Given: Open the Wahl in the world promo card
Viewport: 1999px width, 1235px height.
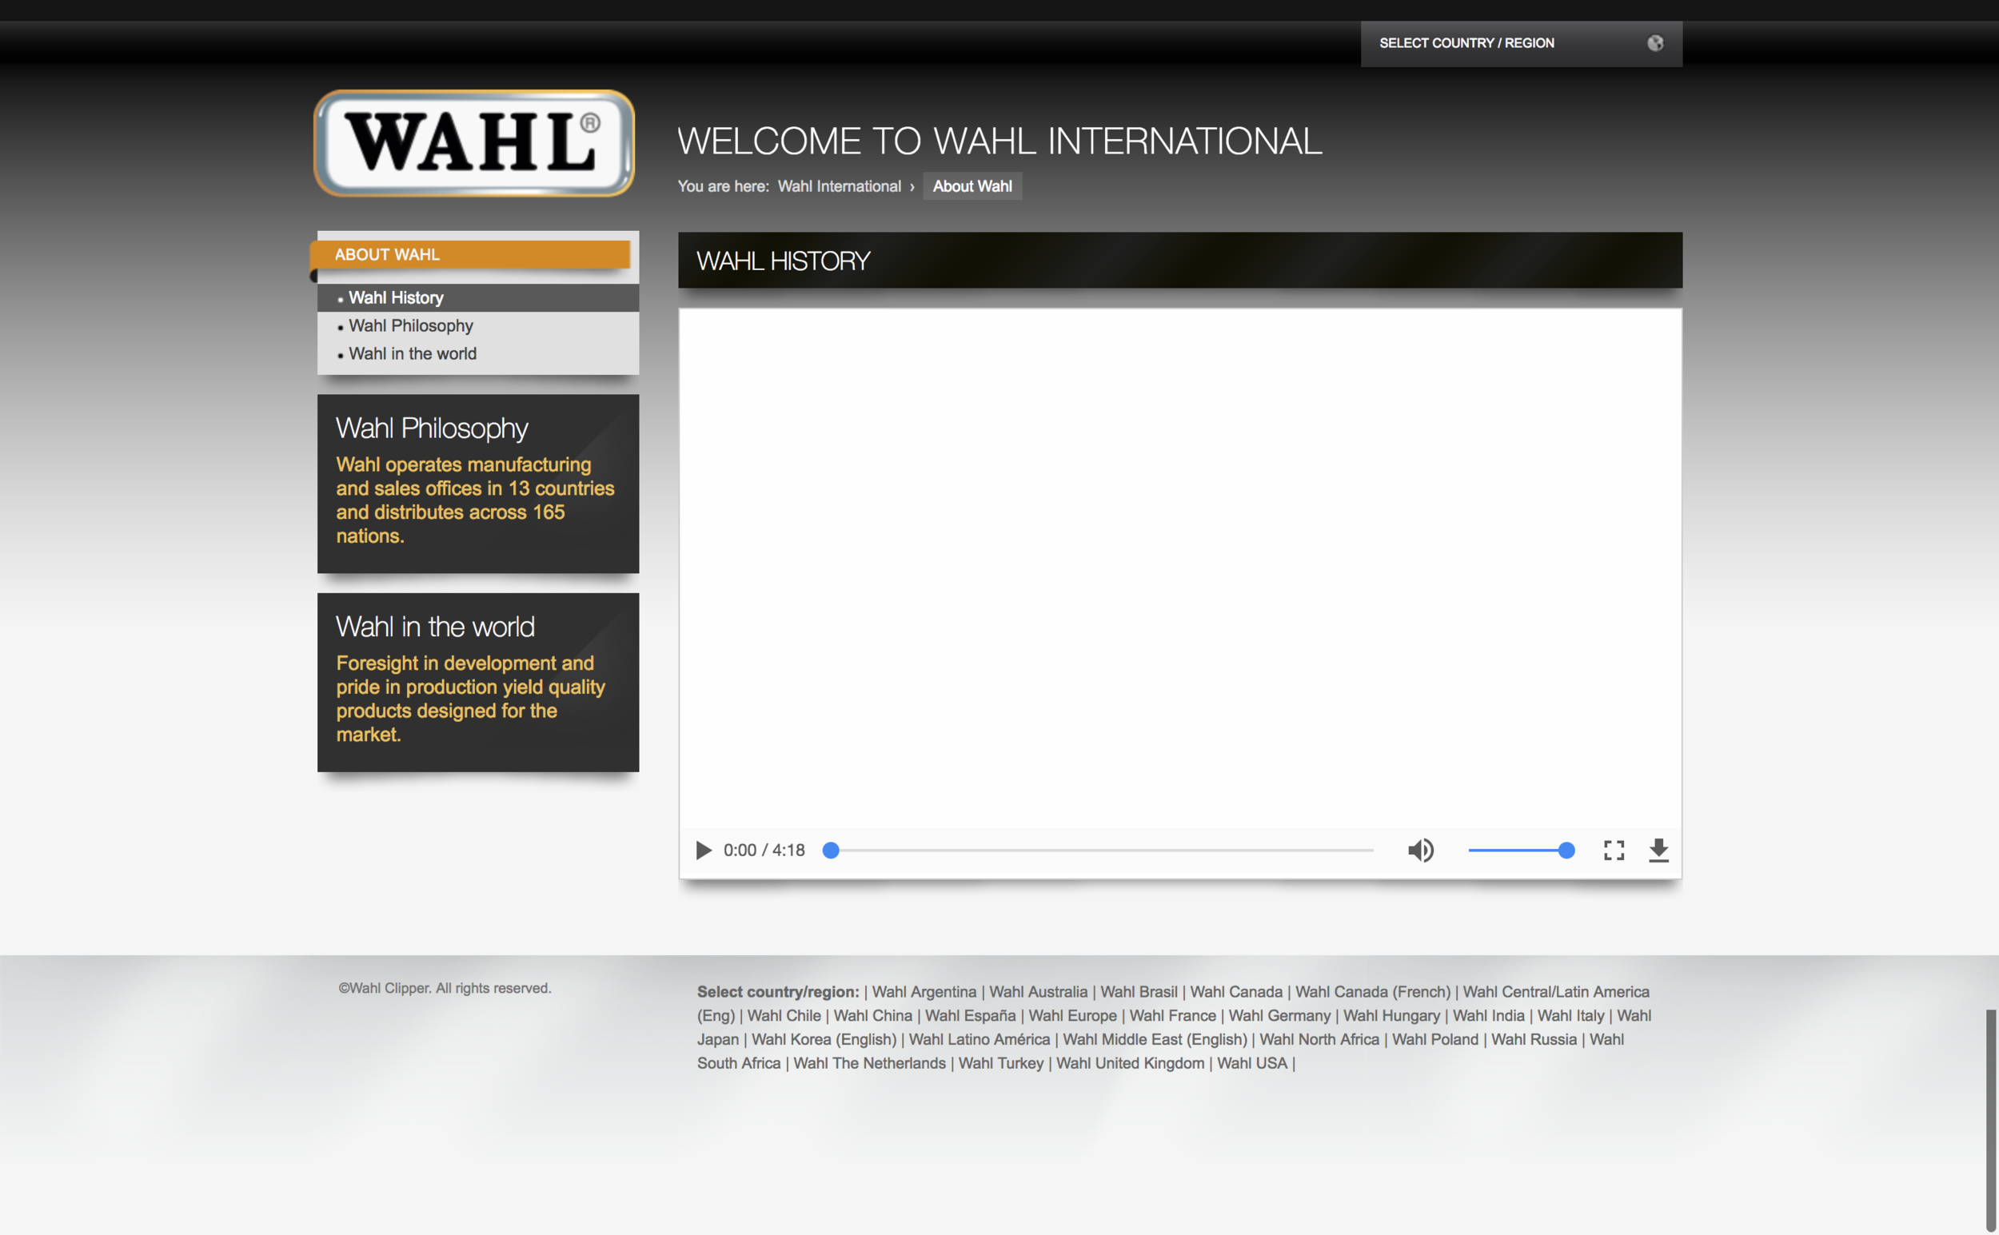Looking at the screenshot, I should tap(478, 683).
